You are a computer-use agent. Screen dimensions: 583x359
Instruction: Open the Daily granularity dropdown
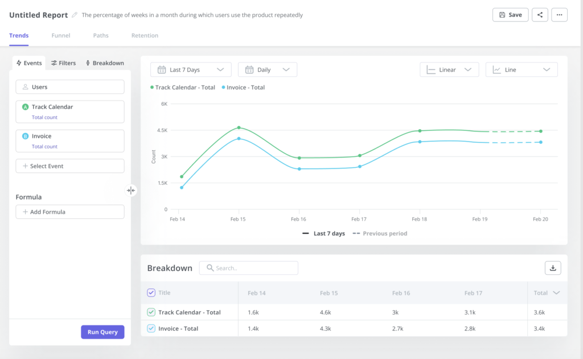268,69
